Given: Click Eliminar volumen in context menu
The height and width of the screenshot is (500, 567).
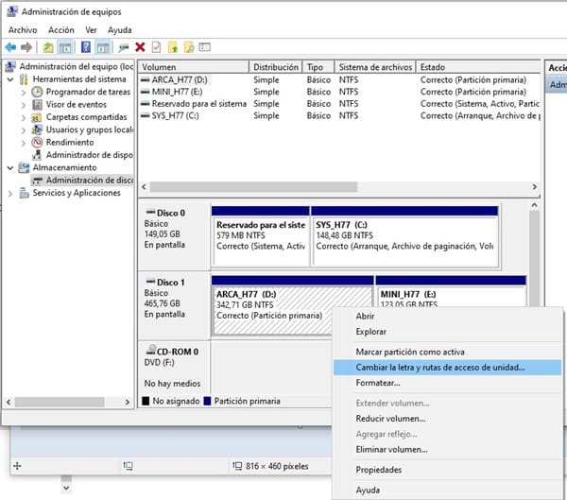Looking at the screenshot, I should point(391,449).
